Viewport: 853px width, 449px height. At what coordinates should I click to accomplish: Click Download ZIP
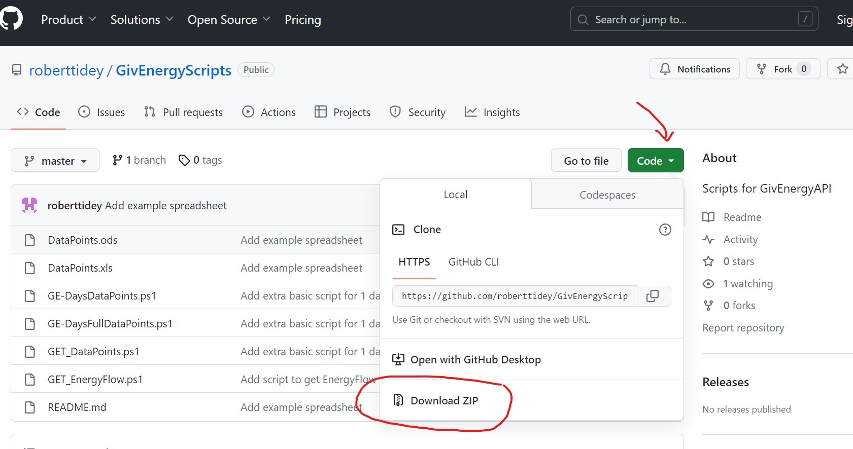click(445, 400)
